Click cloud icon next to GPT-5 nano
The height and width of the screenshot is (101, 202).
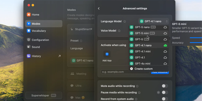click(165, 27)
